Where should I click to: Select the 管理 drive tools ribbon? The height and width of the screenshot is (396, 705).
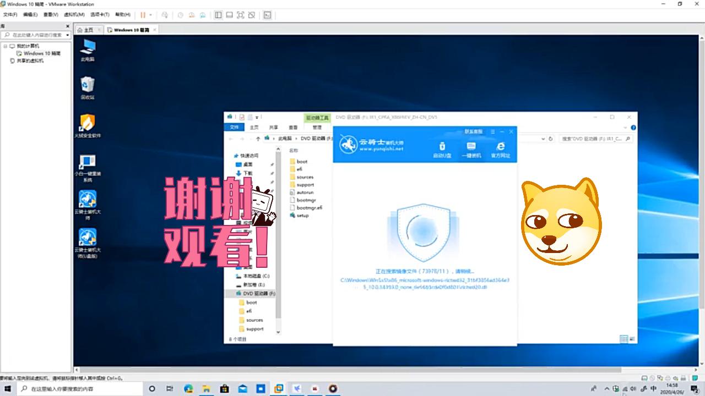pos(317,127)
